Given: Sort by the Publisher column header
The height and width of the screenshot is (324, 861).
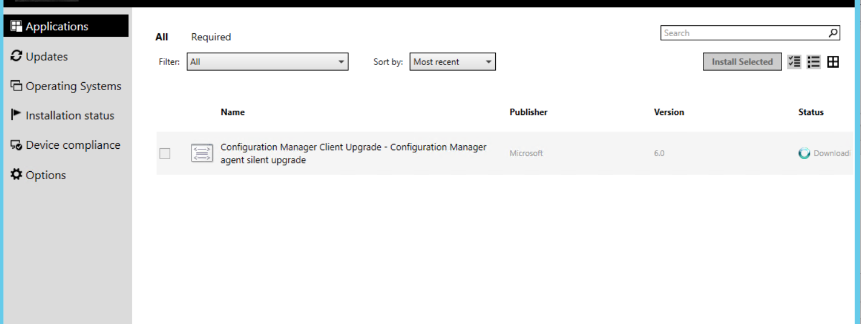Looking at the screenshot, I should coord(529,112).
